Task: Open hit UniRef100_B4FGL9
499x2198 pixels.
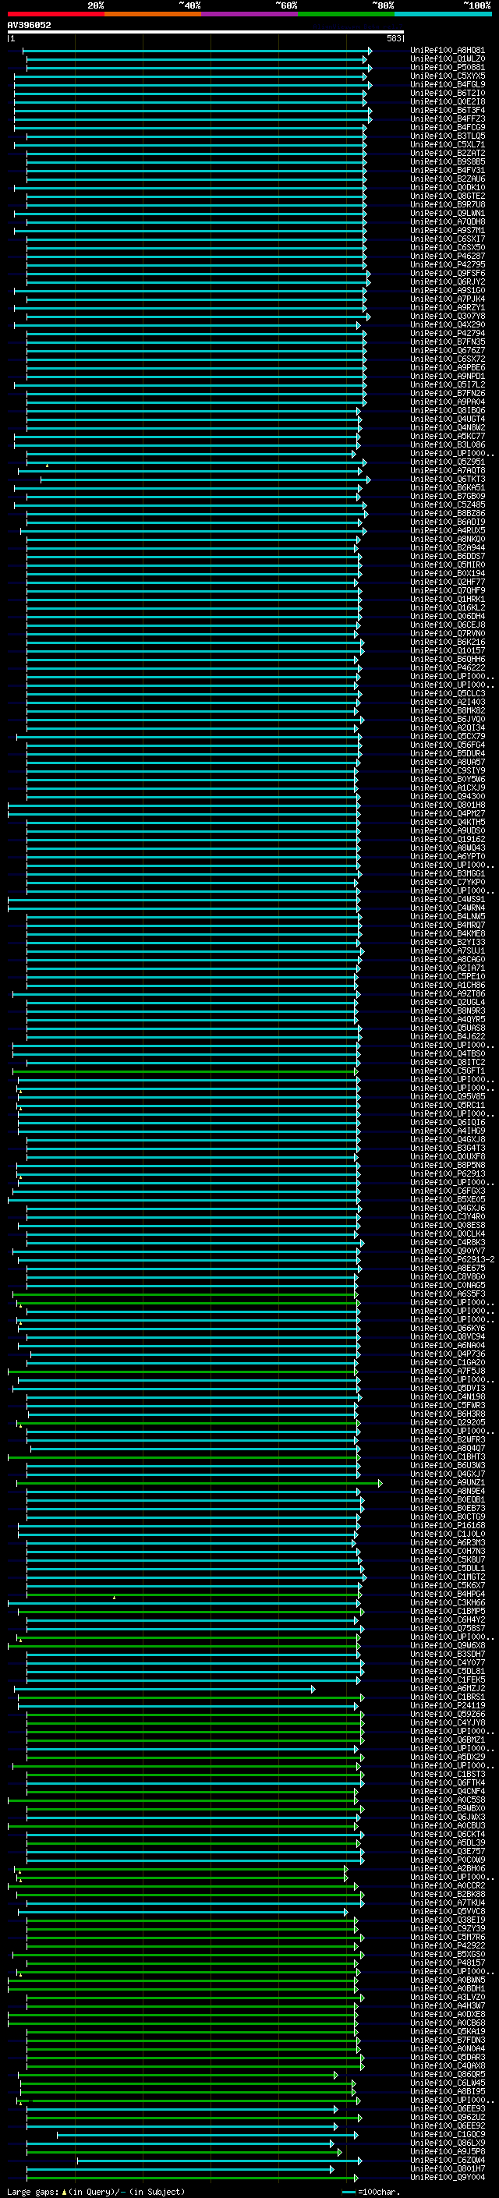Action: point(448,84)
